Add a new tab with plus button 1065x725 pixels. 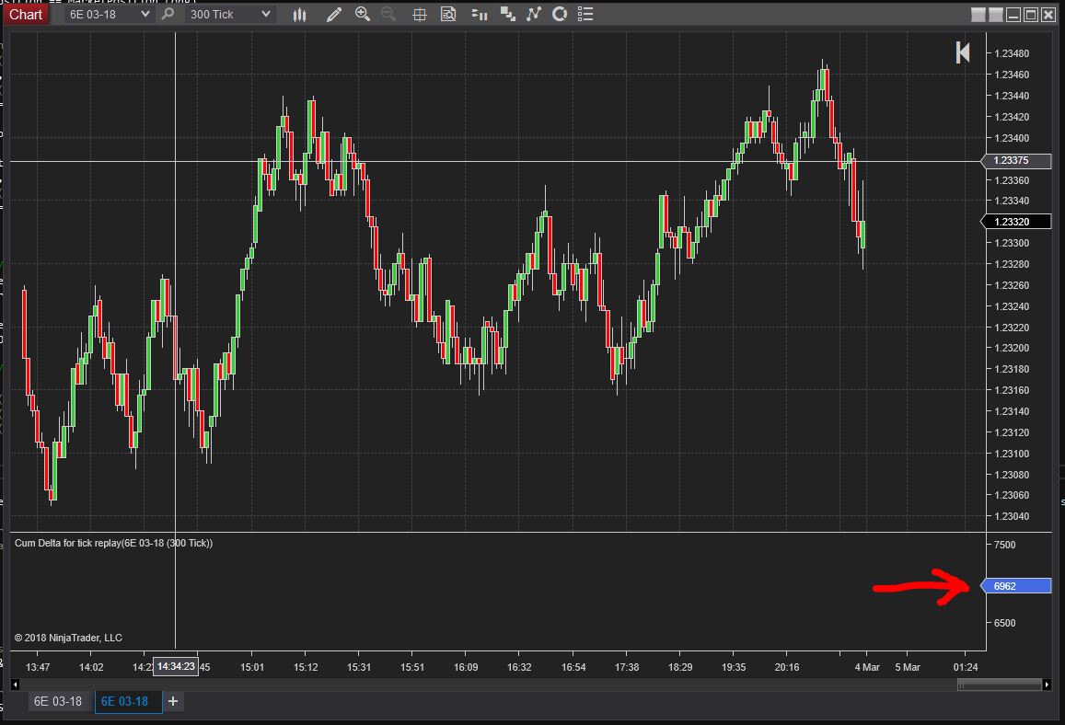coord(173,701)
